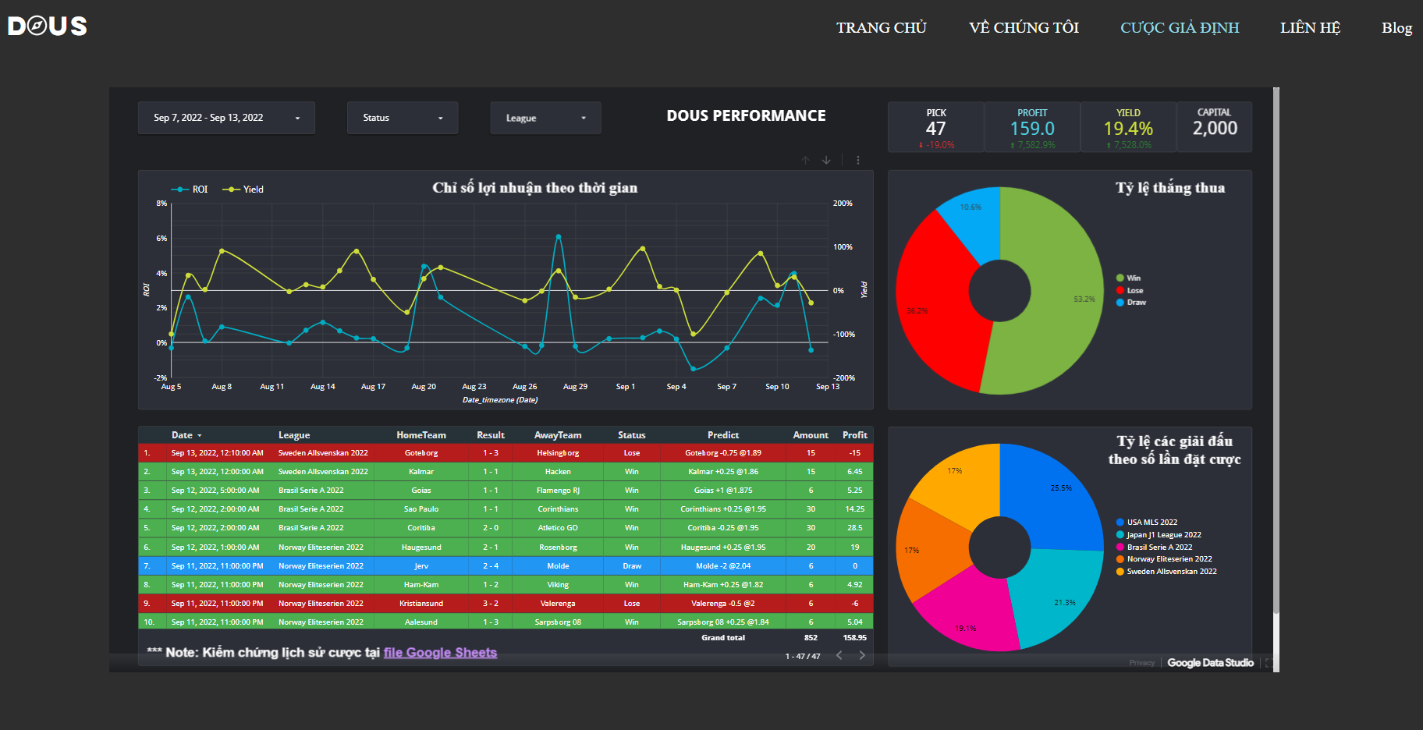Toggle the Yield series in the chart legend
The width and height of the screenshot is (1423, 730).
[x=243, y=190]
